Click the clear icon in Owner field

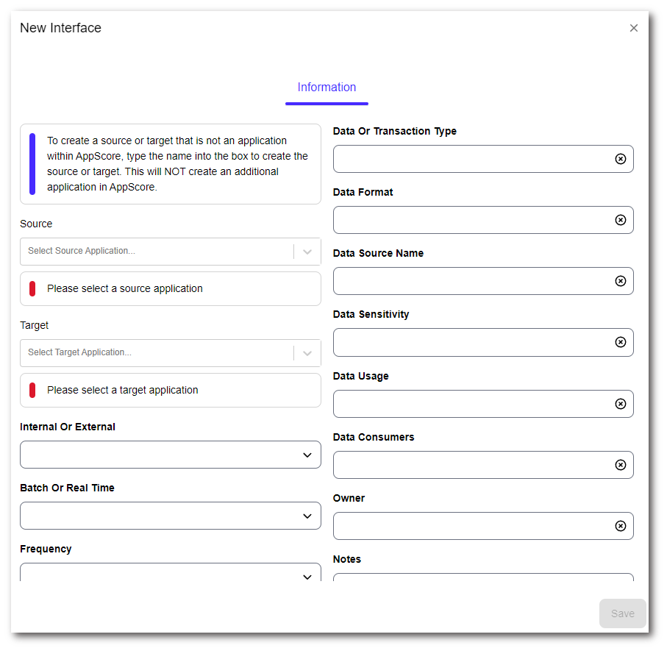(620, 526)
